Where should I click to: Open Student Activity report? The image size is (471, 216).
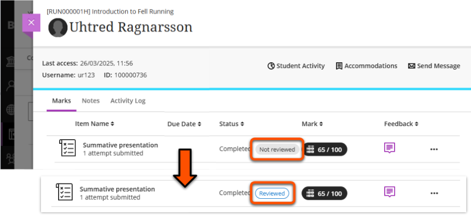(x=296, y=66)
